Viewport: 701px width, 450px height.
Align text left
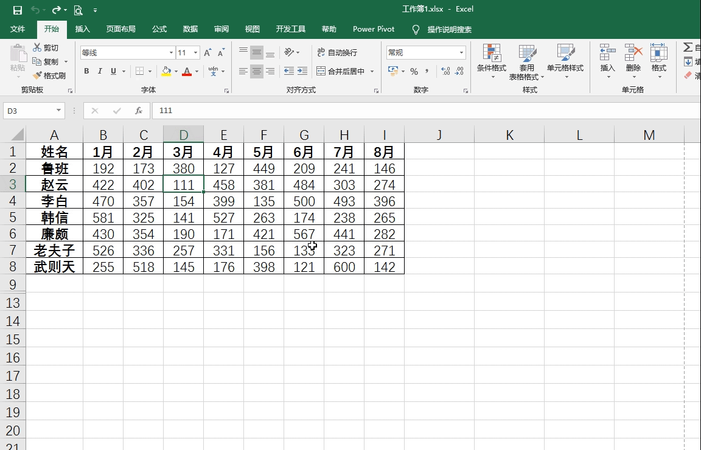[243, 71]
